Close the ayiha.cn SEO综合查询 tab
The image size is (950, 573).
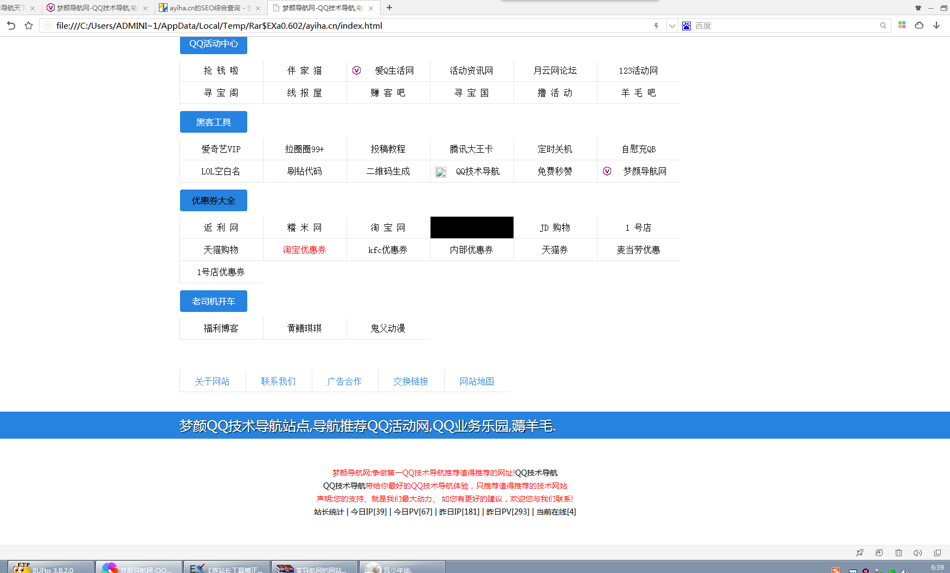coord(258,8)
